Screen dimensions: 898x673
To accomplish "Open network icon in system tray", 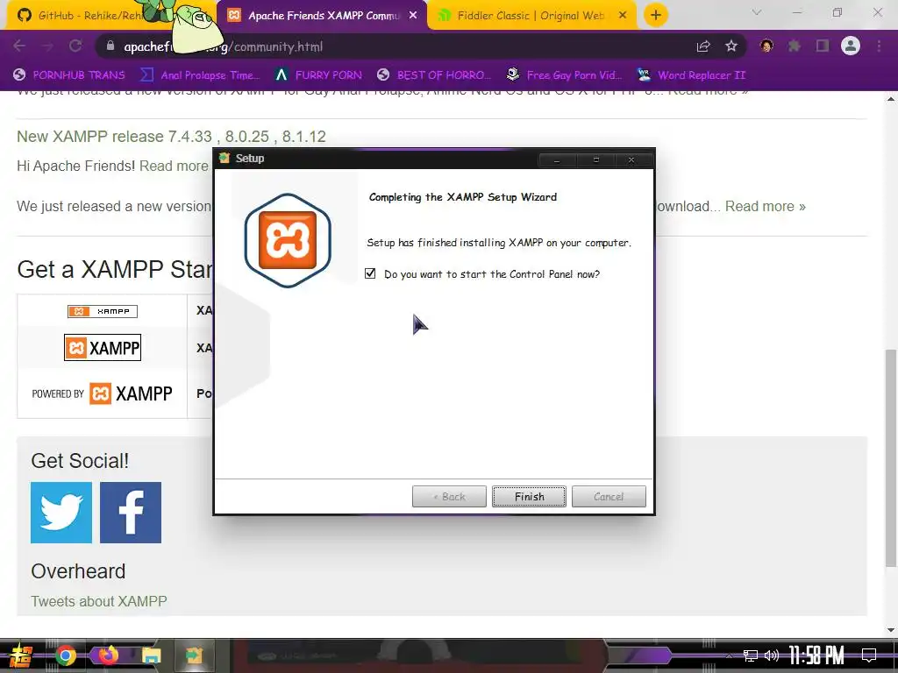I will tap(751, 655).
